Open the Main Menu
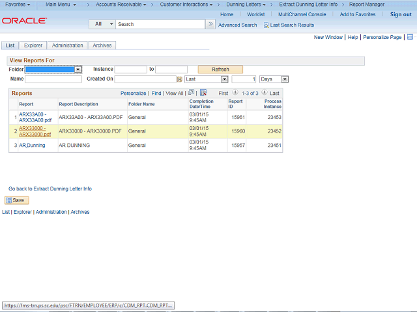 [61, 5]
